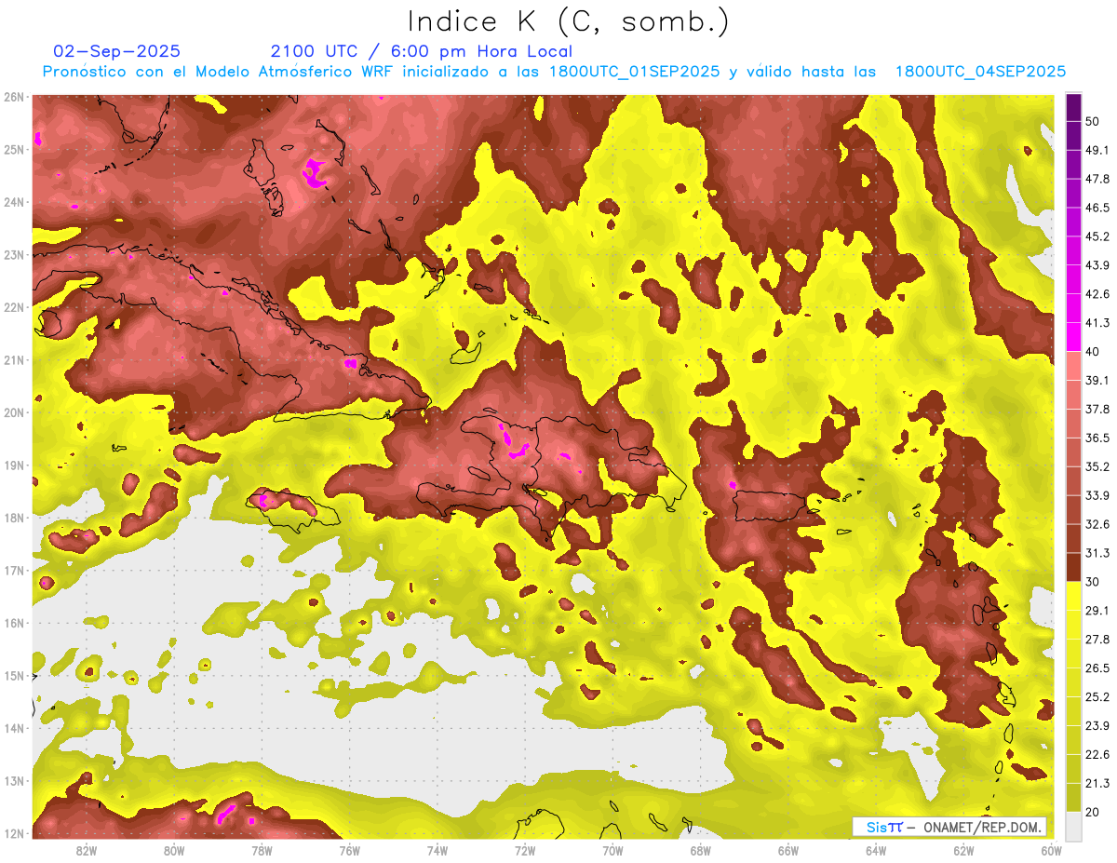Viewport: 1117px width, 863px height.
Task: Click the longitude label "64W"
Action: pyautogui.click(x=876, y=851)
